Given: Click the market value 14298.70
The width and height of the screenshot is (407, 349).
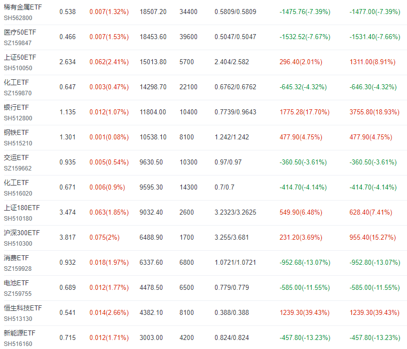Looking at the screenshot, I should click(x=153, y=87).
